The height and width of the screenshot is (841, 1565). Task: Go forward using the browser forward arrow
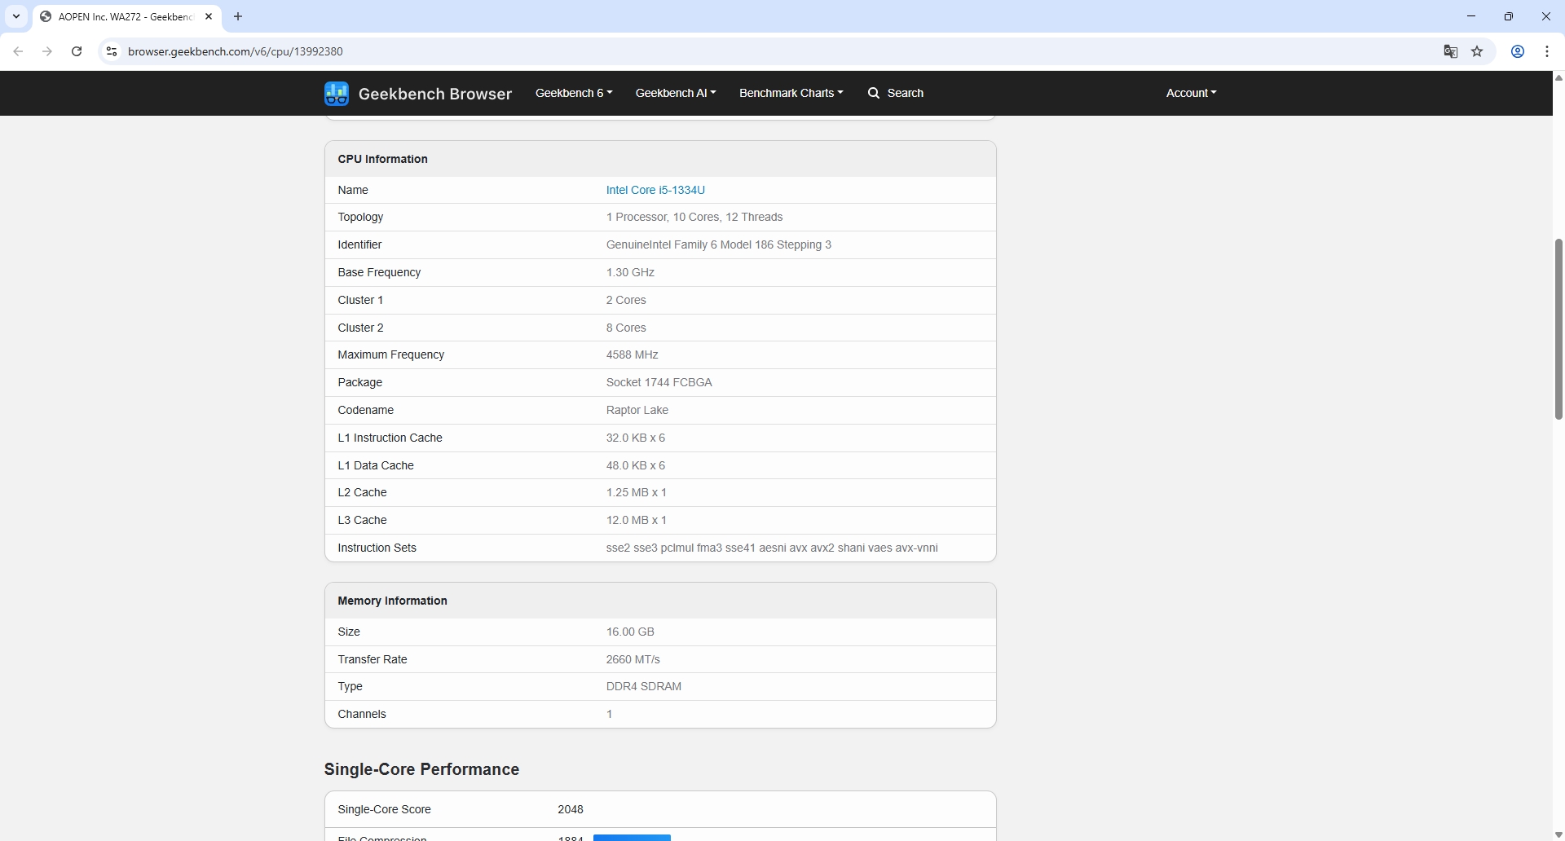pyautogui.click(x=47, y=51)
